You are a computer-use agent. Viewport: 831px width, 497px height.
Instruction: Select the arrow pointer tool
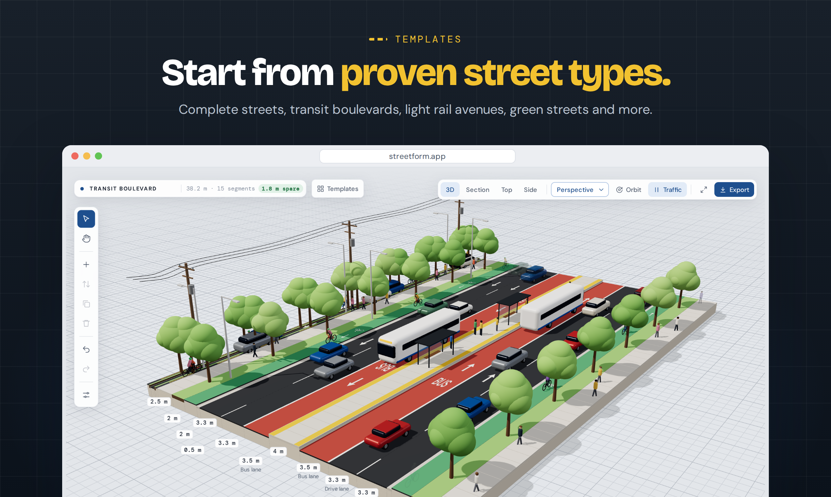coord(86,219)
